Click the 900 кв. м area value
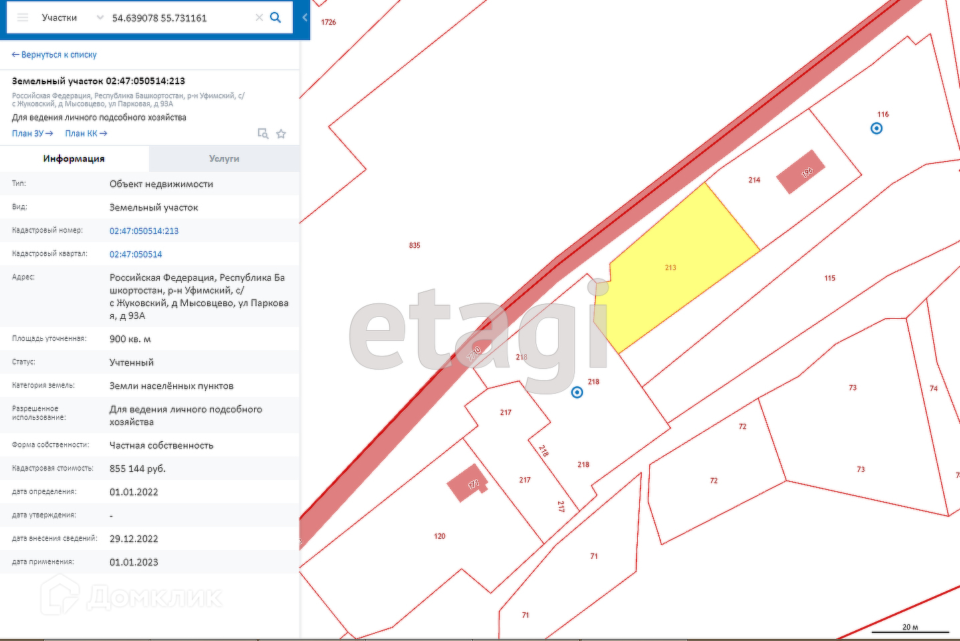Viewport: 960px width, 641px height. [130, 339]
